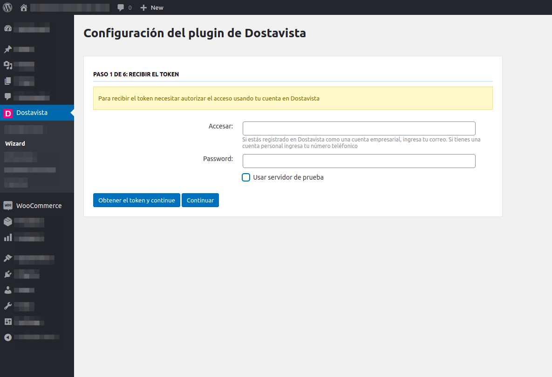Open the Tools wrench icon
The image size is (552, 377).
[x=8, y=306]
